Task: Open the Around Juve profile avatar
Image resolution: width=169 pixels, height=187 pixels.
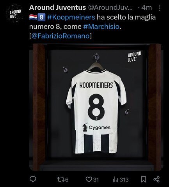Action: coord(15,14)
